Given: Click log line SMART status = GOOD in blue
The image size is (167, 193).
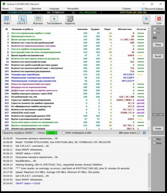Looking at the screenshot, I should coord(28,183).
